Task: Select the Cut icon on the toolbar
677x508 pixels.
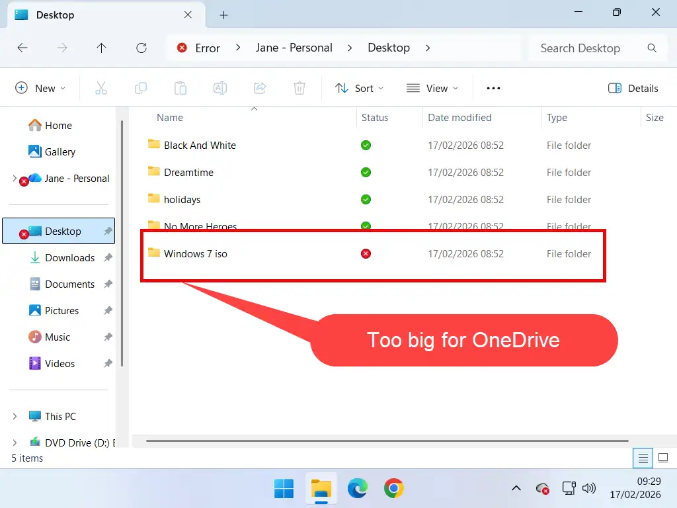Action: 100,87
